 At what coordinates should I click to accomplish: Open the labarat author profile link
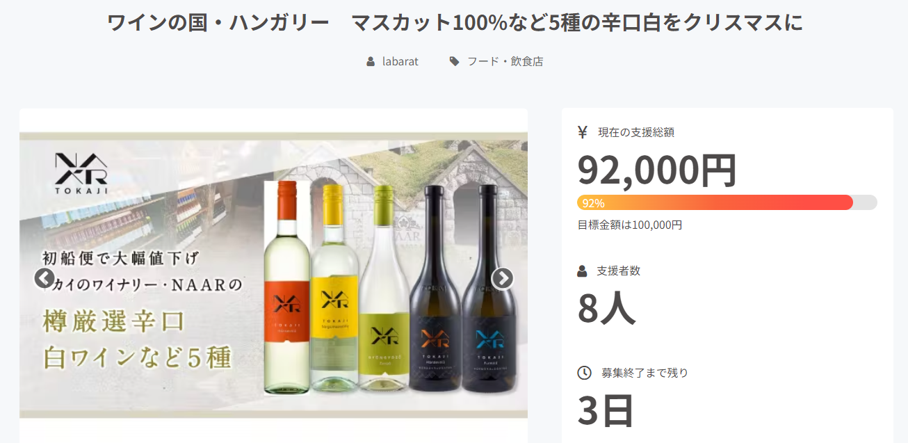point(400,61)
